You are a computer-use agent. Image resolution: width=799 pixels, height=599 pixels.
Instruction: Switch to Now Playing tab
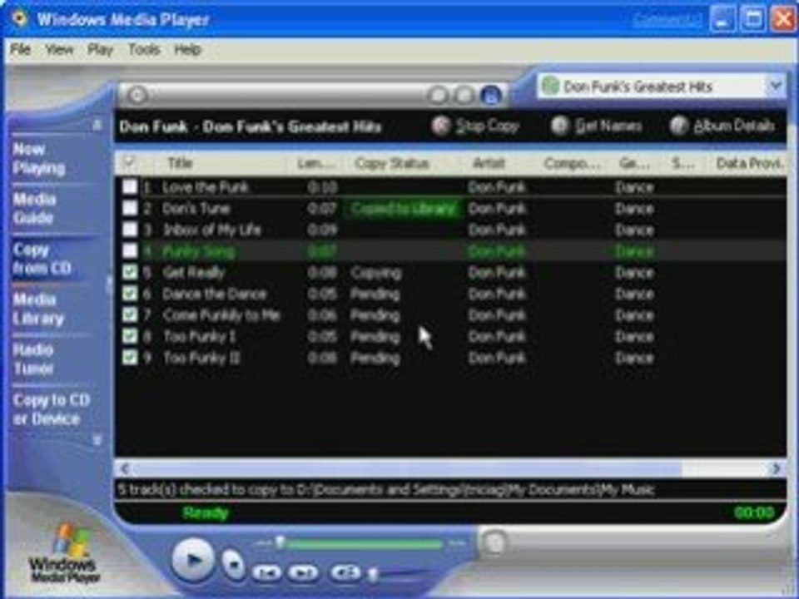pyautogui.click(x=39, y=158)
